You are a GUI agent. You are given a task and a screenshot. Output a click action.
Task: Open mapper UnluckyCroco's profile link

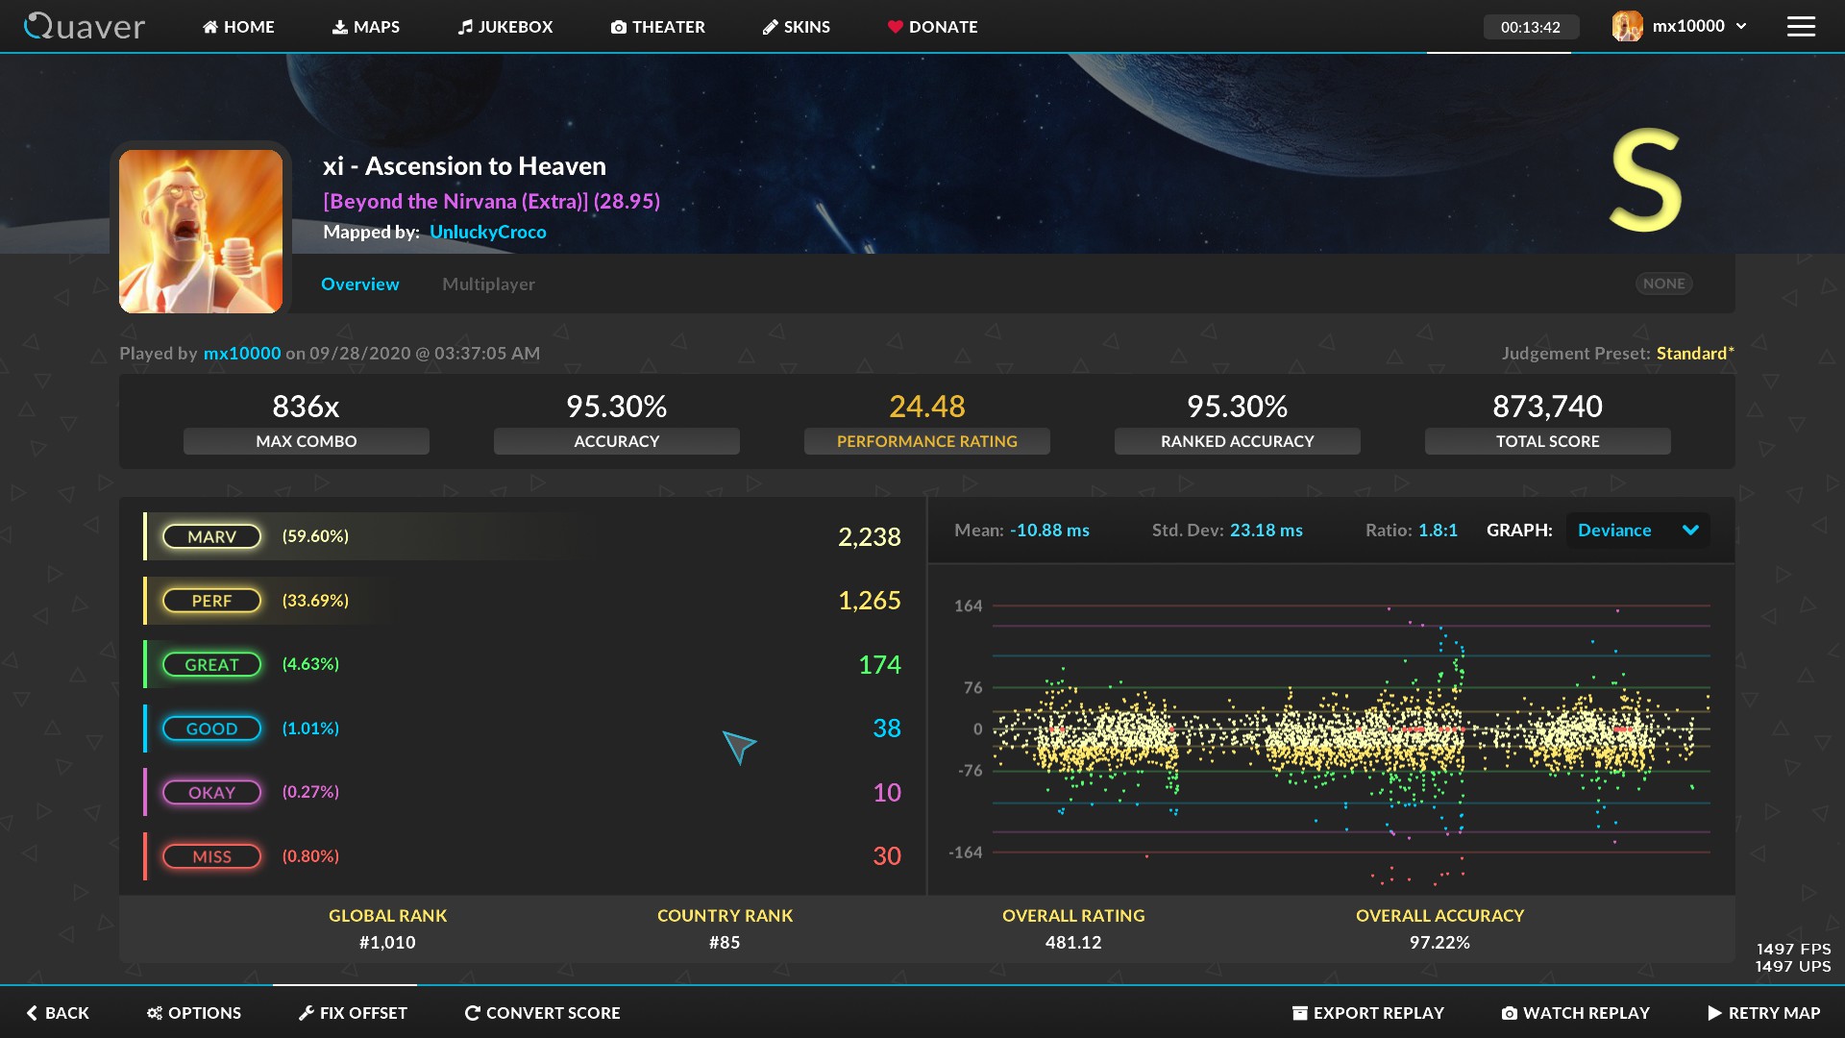[x=487, y=232]
